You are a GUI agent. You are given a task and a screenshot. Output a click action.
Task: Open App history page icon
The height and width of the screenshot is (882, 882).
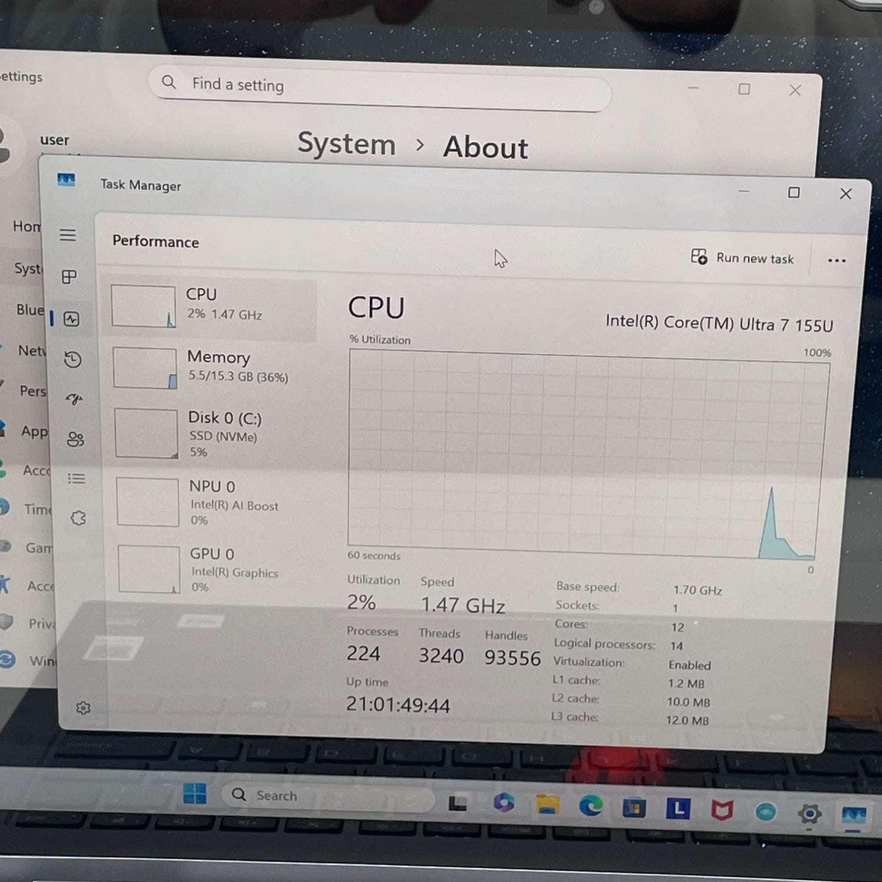pyautogui.click(x=73, y=359)
